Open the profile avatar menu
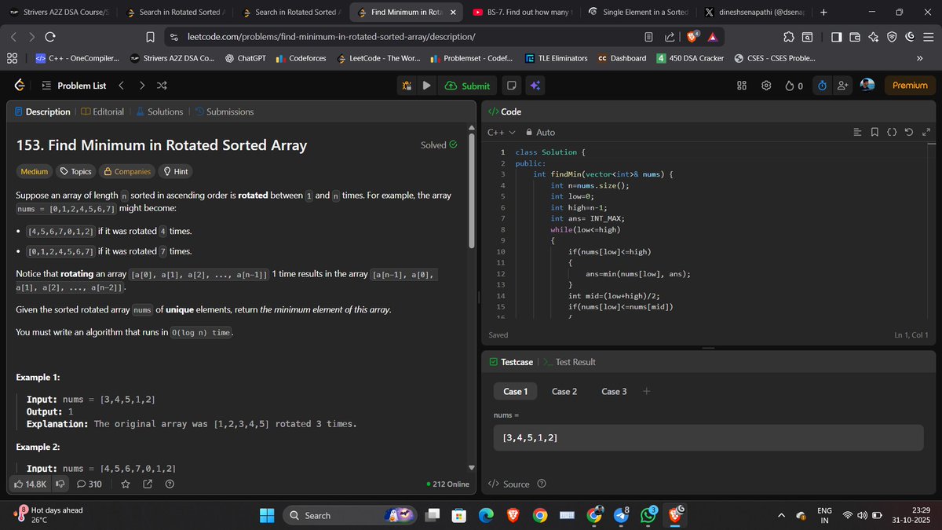The height and width of the screenshot is (530, 942). point(867,85)
